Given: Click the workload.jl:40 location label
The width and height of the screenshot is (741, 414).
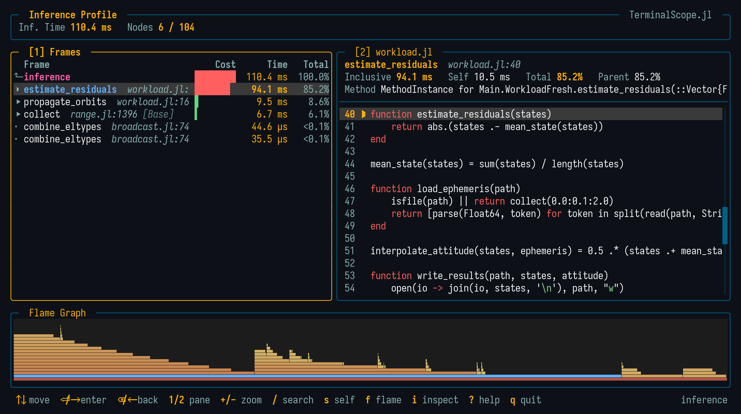Looking at the screenshot, I should coord(484,65).
